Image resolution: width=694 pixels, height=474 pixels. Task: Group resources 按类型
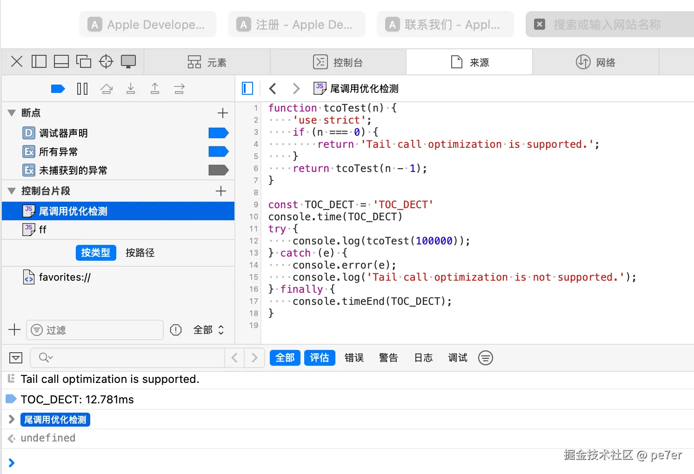point(96,253)
